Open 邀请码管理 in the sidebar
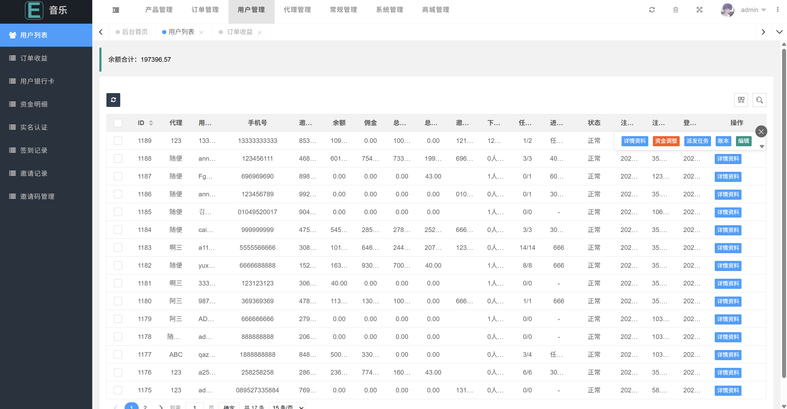 46,196
